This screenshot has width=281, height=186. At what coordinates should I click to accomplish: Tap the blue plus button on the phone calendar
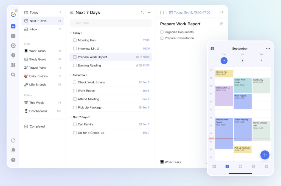point(265,155)
